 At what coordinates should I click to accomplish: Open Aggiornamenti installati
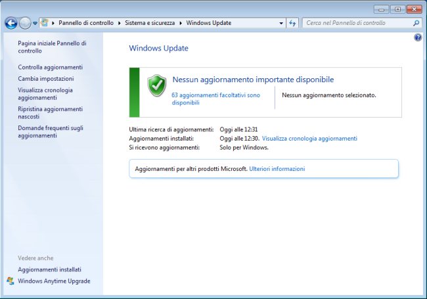(49, 269)
